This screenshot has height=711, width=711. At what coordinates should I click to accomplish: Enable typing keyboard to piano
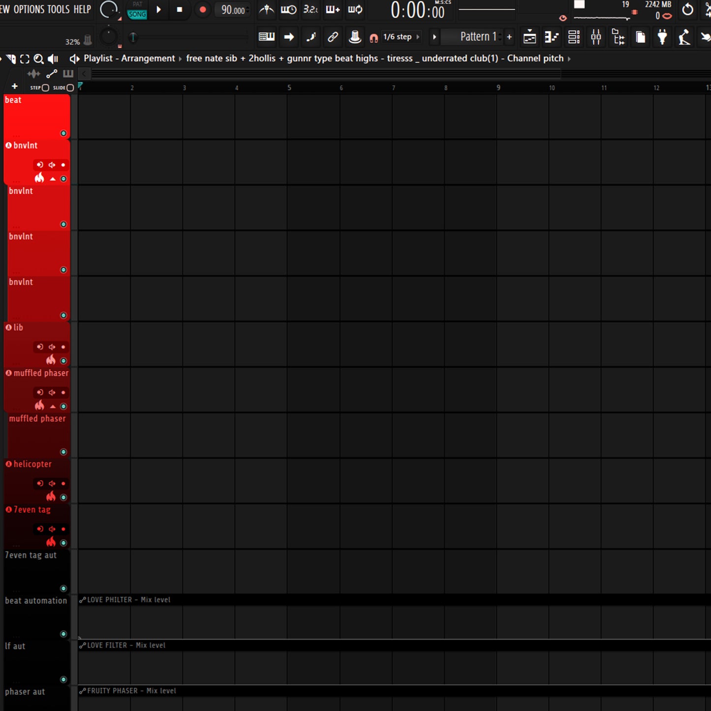(x=266, y=36)
